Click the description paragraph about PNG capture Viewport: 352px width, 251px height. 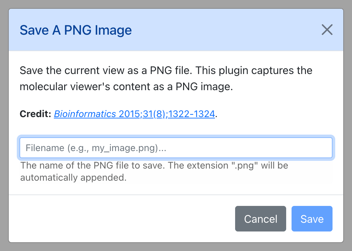(x=166, y=78)
